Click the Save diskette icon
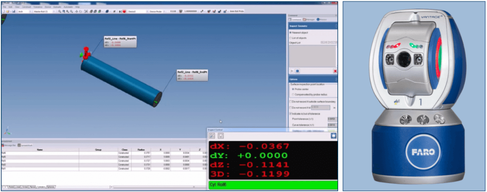The width and height of the screenshot is (487, 192). coord(14,11)
